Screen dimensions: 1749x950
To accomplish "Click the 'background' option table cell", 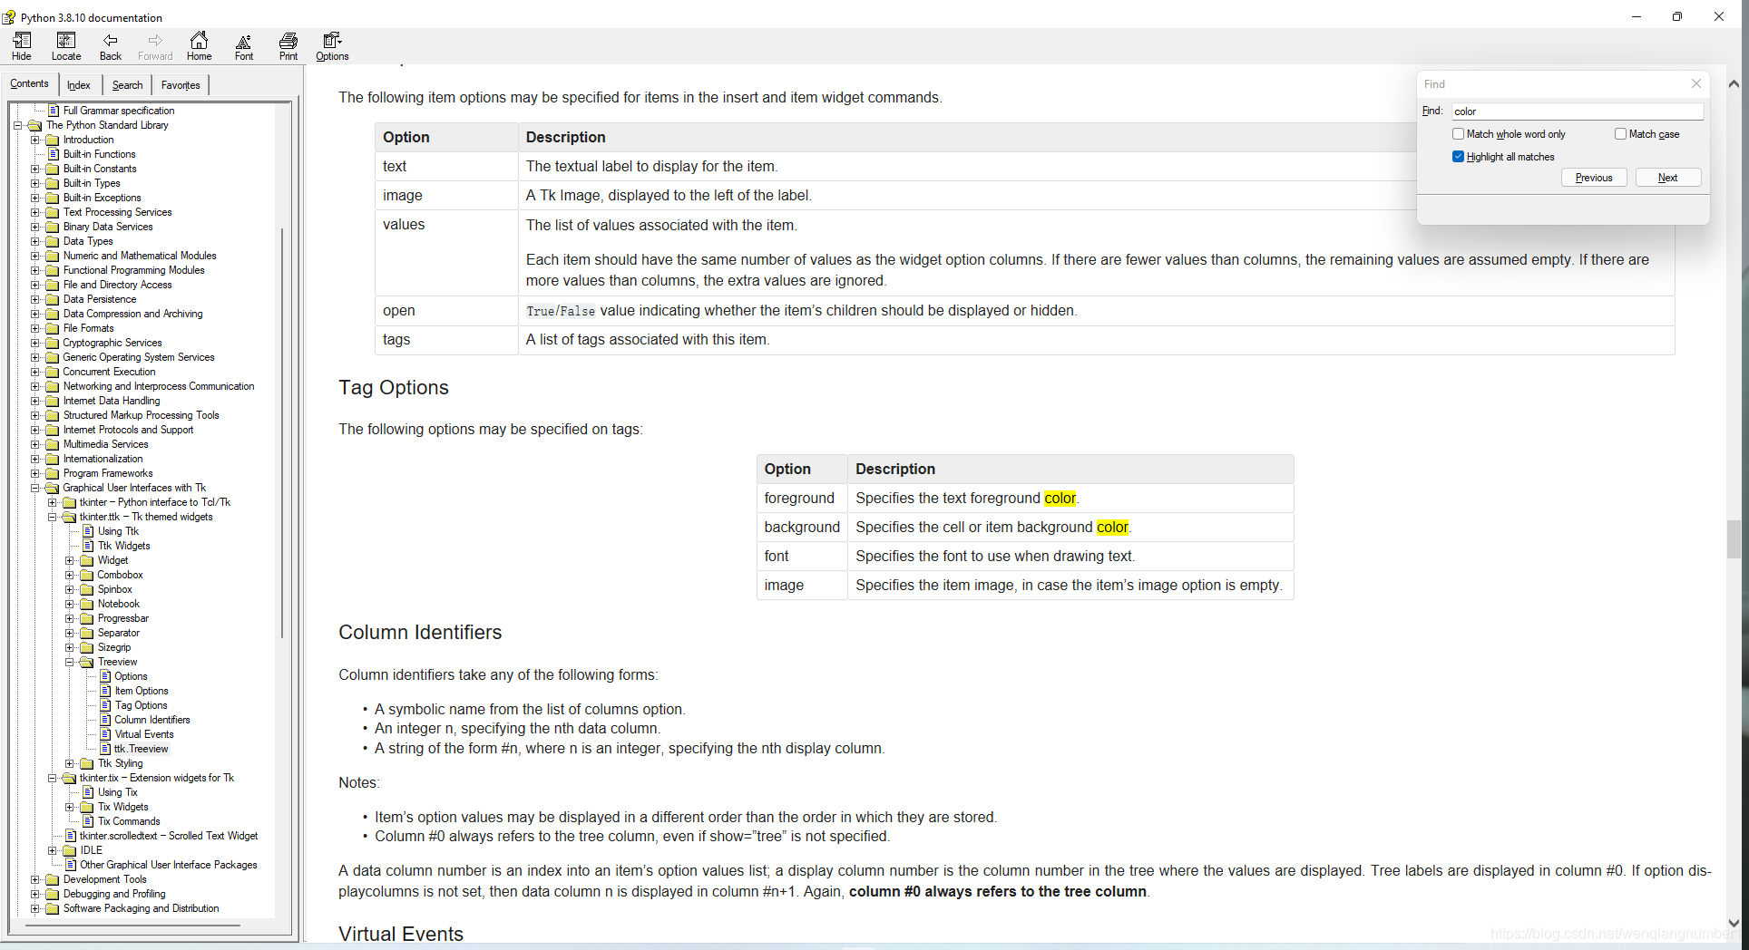I will (802, 528).
